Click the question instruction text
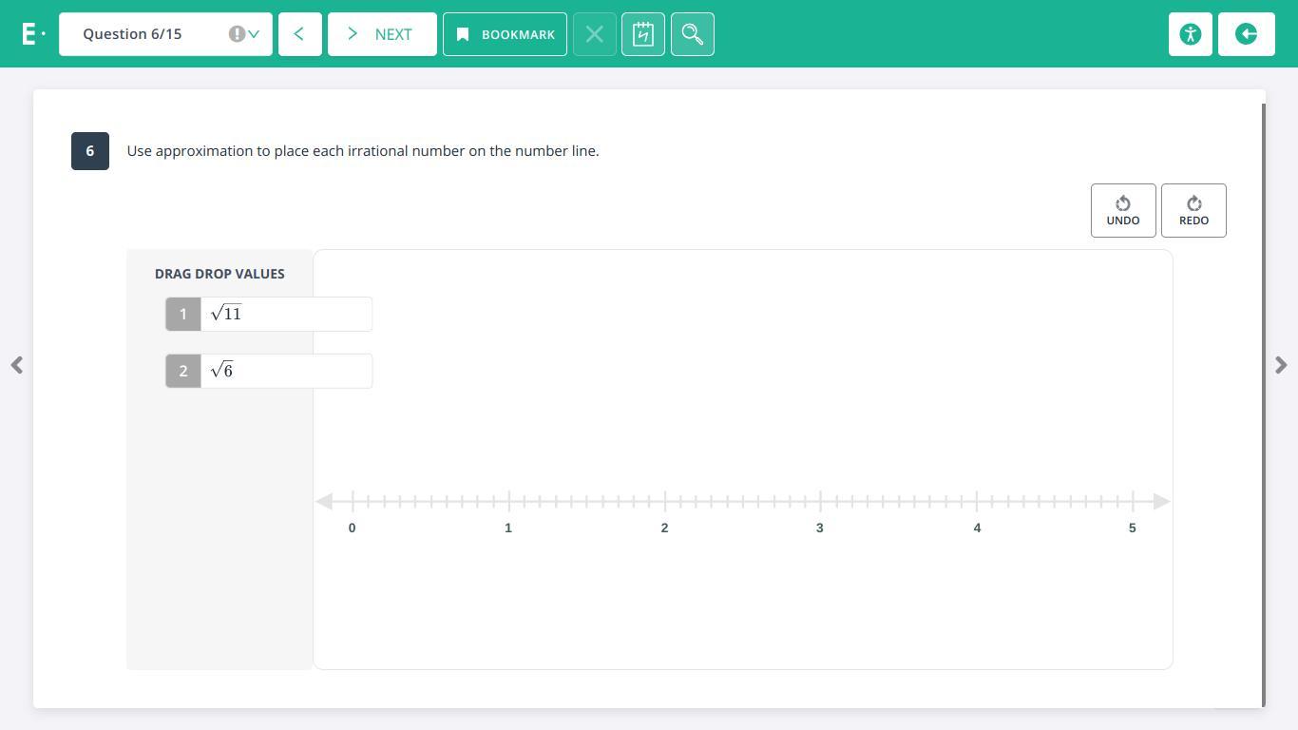The image size is (1298, 730). point(363,151)
